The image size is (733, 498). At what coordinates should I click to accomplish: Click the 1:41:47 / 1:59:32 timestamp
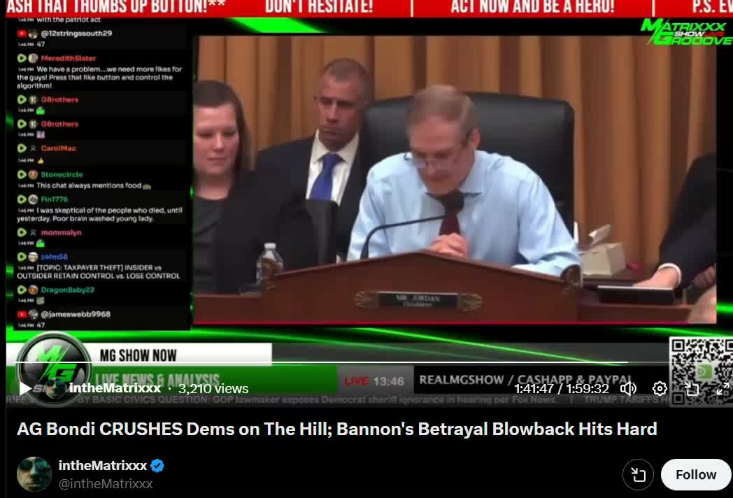click(562, 388)
